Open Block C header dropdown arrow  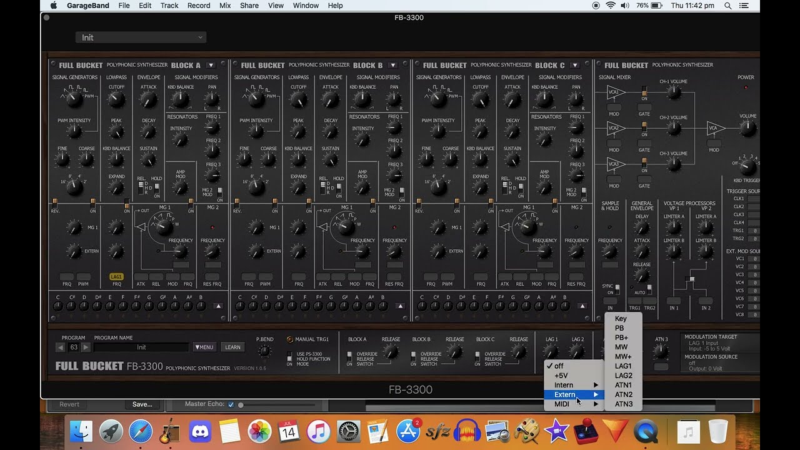click(574, 65)
